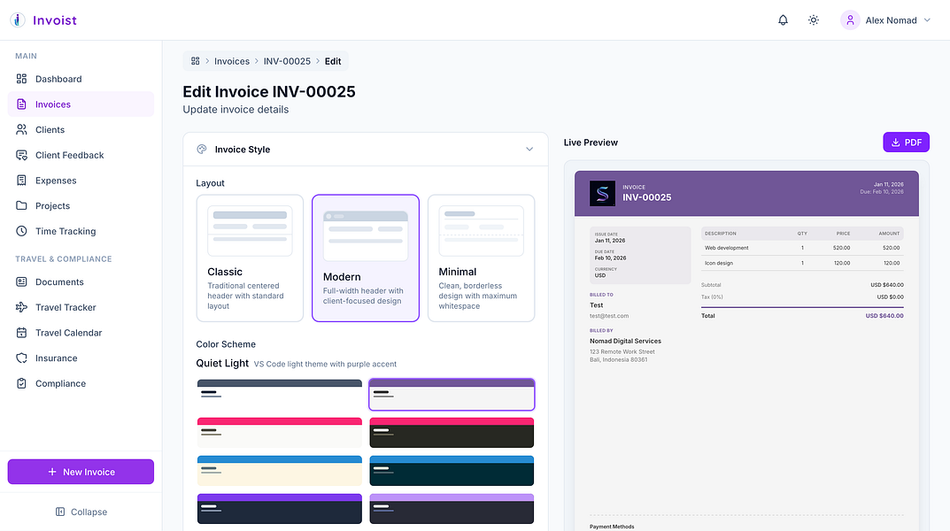The height and width of the screenshot is (531, 950).
Task: Open Client Feedback in sidebar
Action: coord(81,155)
